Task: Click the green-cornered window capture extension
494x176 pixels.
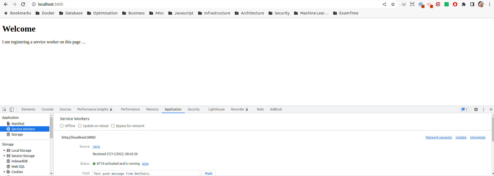Action: pos(412,4)
